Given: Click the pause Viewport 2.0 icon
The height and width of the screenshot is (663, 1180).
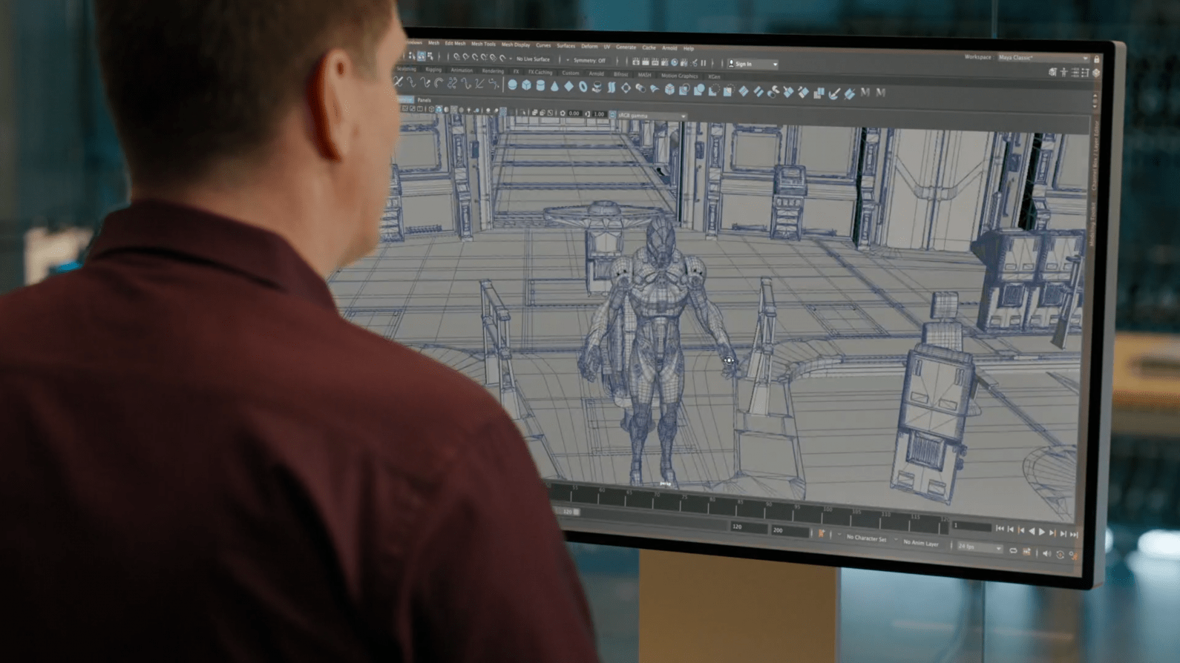Looking at the screenshot, I should pyautogui.click(x=704, y=63).
